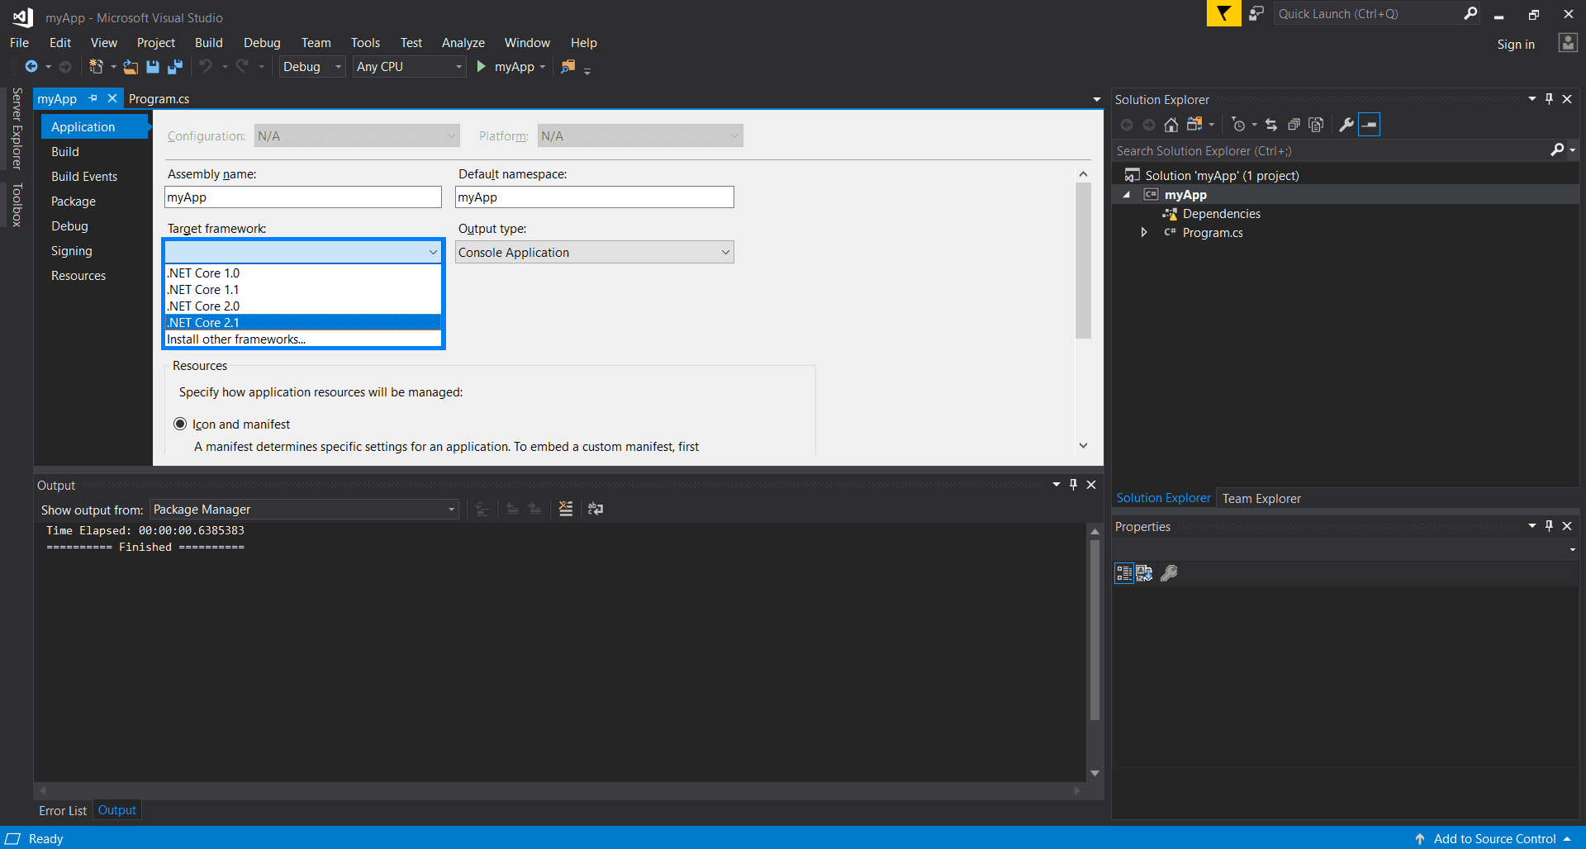Click the Save All toolbar icon
This screenshot has width=1586, height=849.
[175, 67]
